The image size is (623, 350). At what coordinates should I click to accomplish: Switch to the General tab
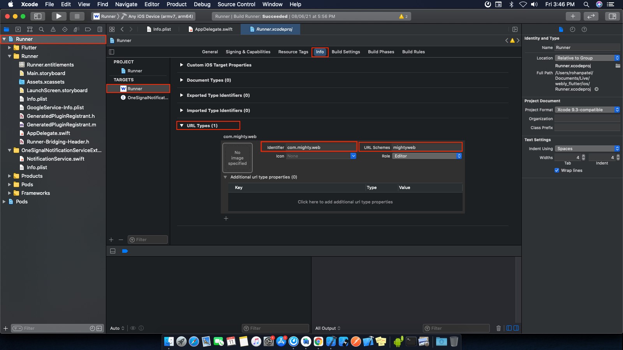210,52
